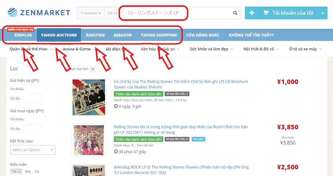Click Số lượt đấu thầu: 0 badge
Screen dimensions: 333x176
tap(177, 139)
